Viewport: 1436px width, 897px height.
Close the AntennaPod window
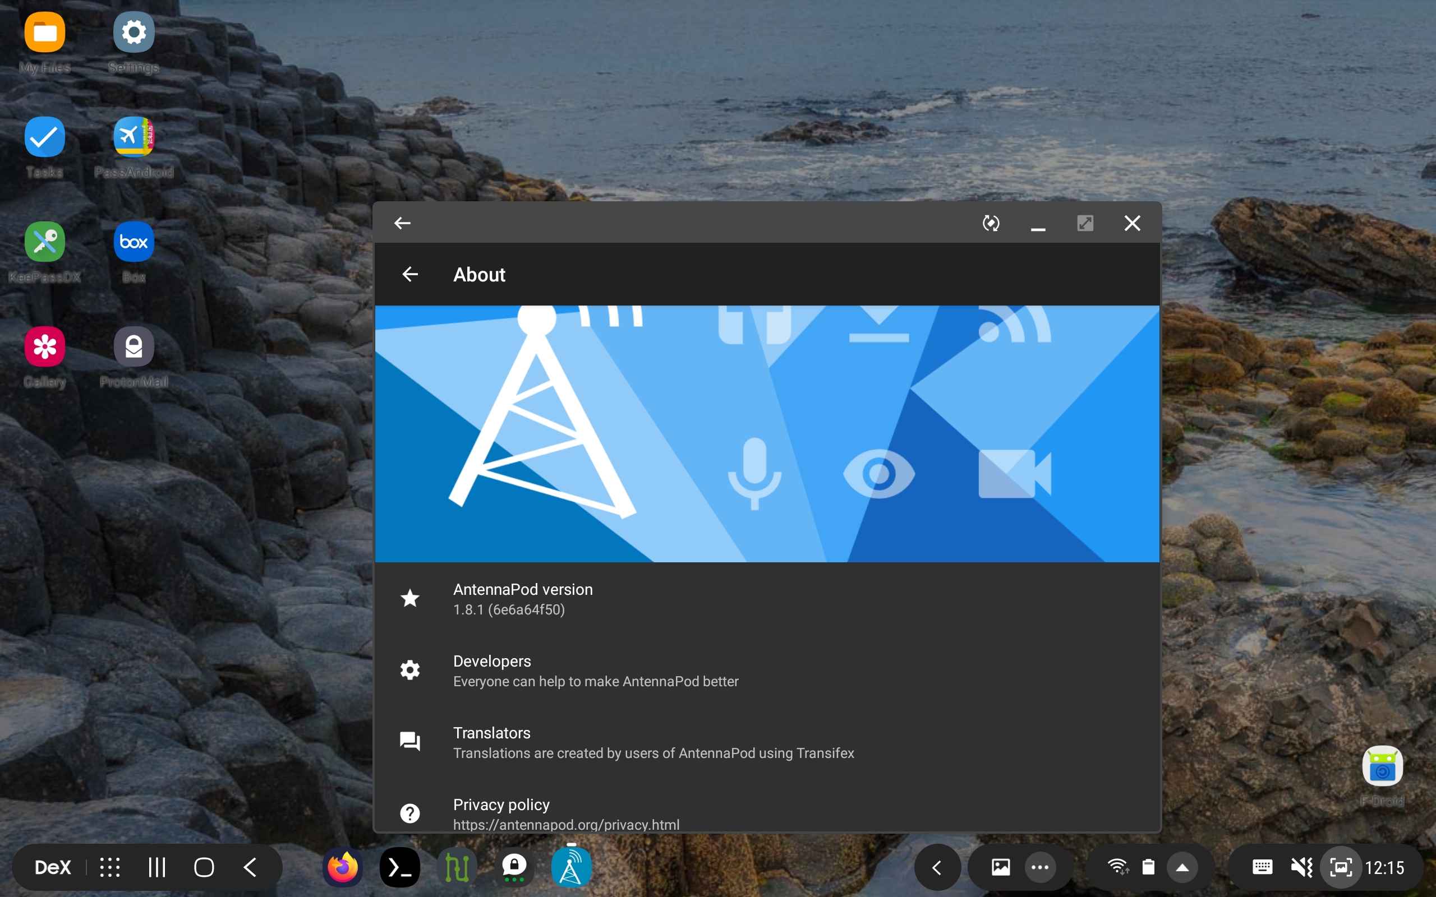[1132, 223]
